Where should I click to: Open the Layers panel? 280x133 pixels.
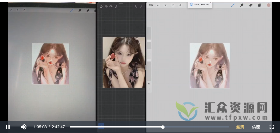pyautogui.click(x=260, y=5)
